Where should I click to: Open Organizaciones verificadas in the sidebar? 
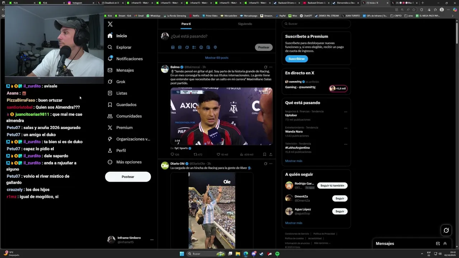point(129,139)
